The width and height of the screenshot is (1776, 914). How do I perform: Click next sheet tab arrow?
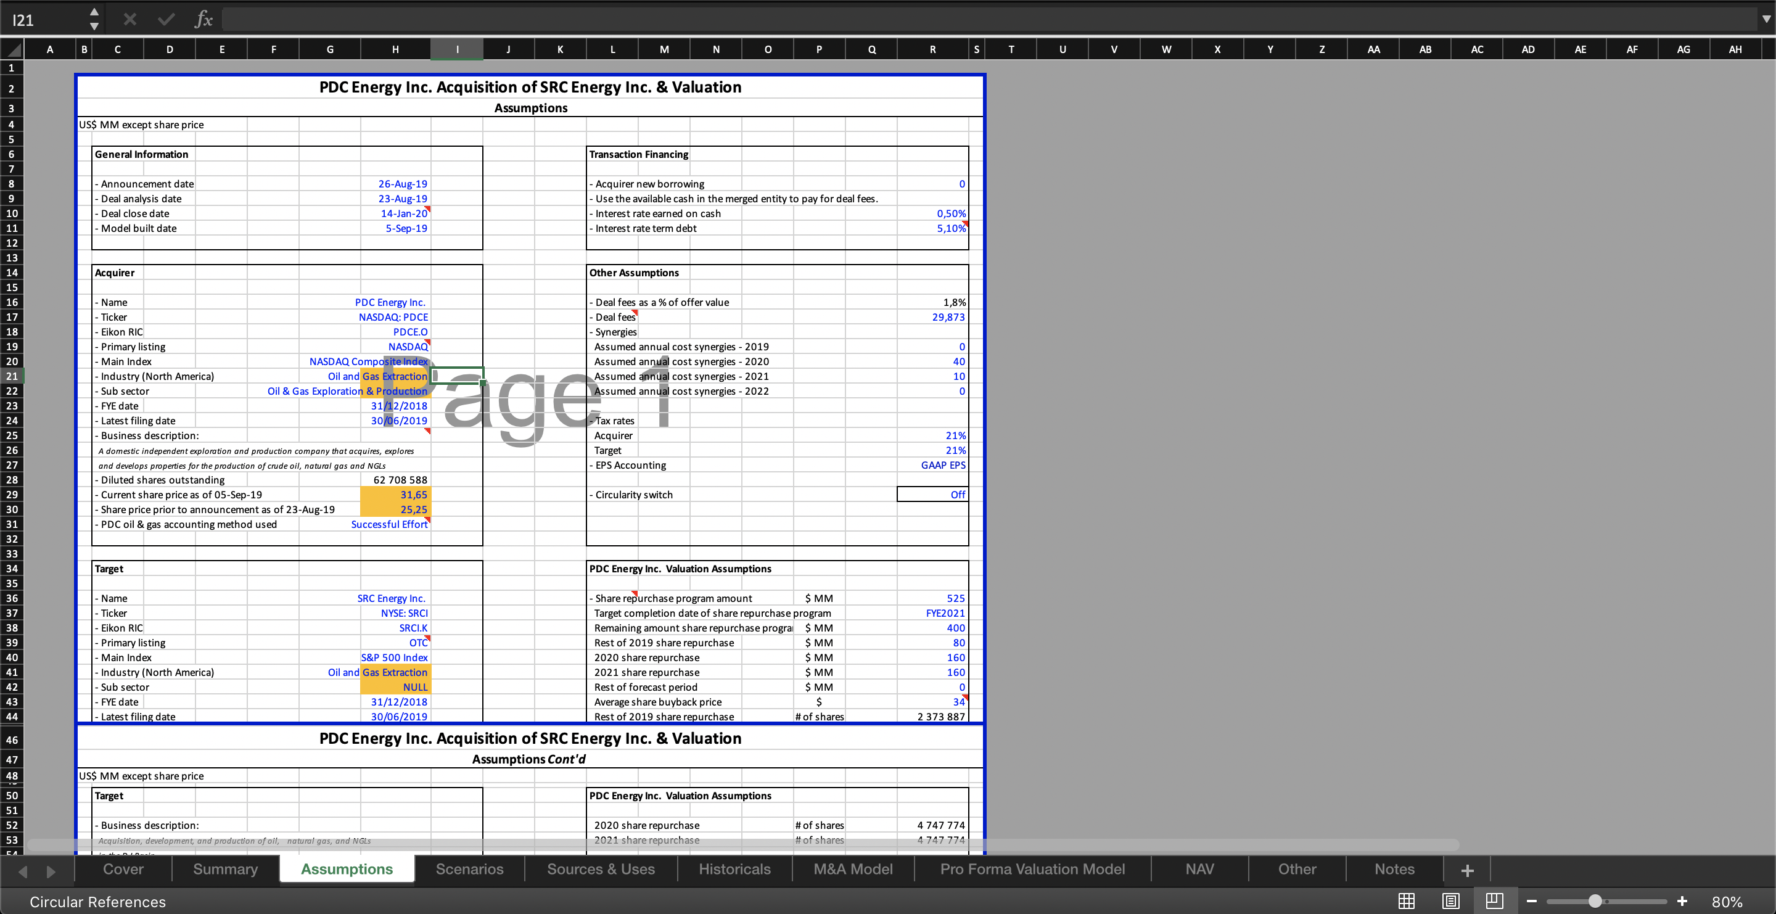51,871
